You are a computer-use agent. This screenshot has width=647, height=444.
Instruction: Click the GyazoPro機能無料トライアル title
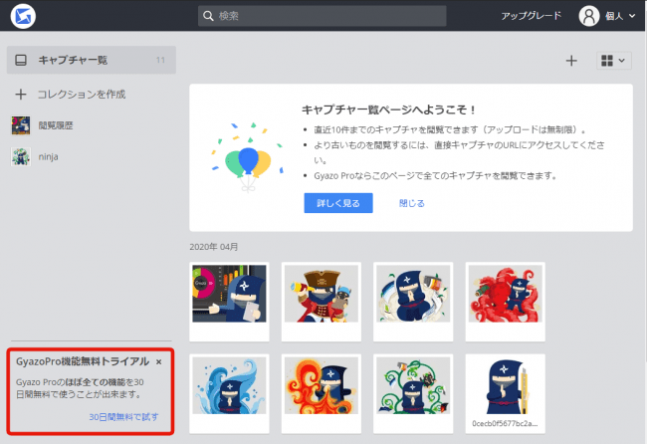coord(83,361)
